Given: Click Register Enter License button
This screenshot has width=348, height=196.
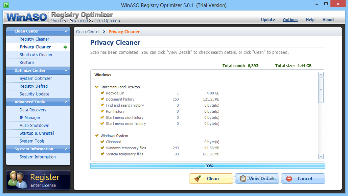Looking at the screenshot, I should (x=38, y=180).
